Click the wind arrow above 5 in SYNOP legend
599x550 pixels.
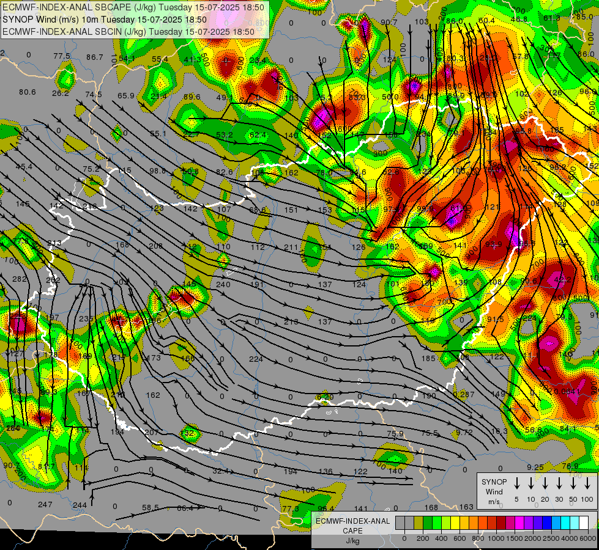(x=517, y=483)
